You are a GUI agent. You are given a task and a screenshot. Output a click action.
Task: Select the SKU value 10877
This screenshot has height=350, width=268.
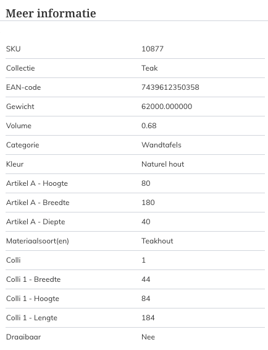(153, 49)
